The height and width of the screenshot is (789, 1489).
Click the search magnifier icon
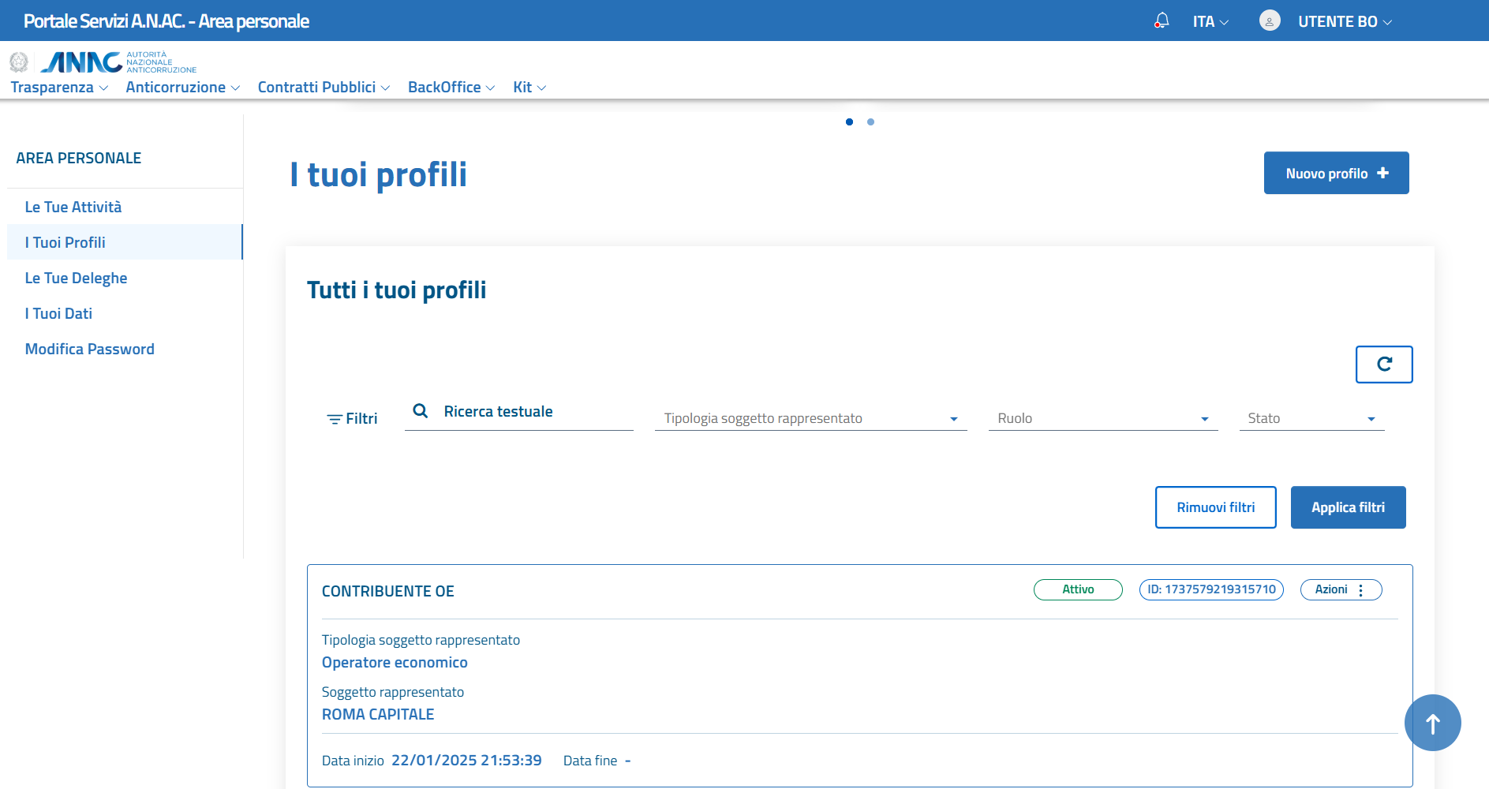[x=421, y=411]
